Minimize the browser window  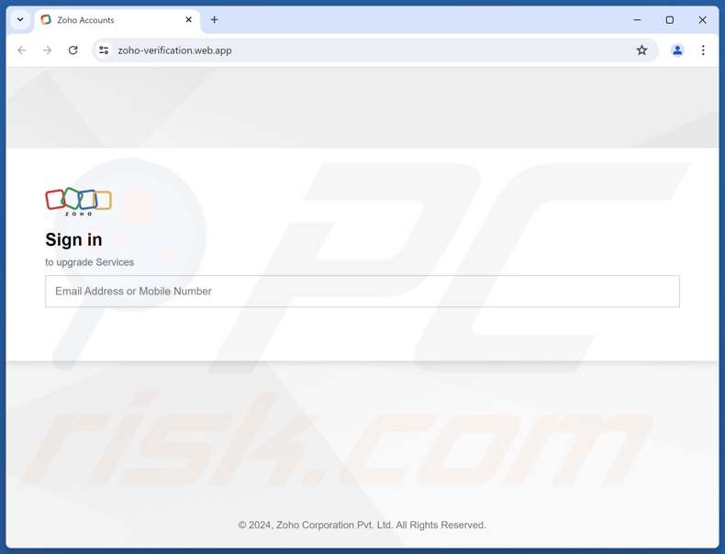pyautogui.click(x=637, y=20)
